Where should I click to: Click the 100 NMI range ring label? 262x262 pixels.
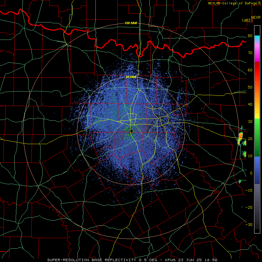[x=131, y=23]
